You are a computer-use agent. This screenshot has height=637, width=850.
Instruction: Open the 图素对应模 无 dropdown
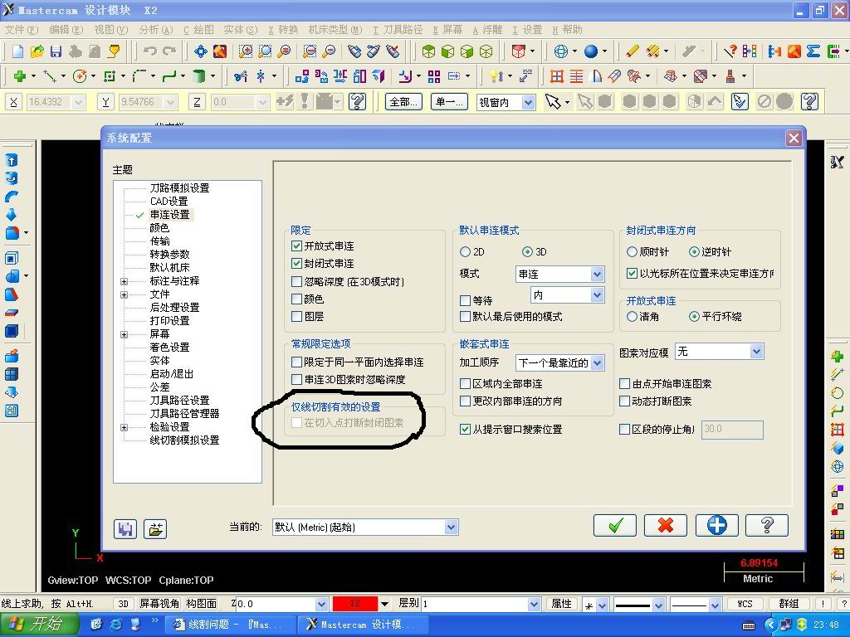(757, 352)
